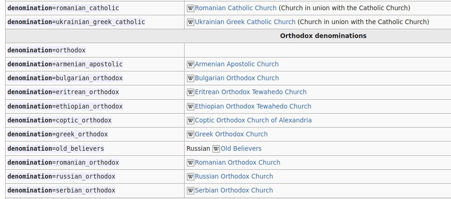
Task: Open the Ukrainian Greek Catholic Church link
Action: (245, 22)
